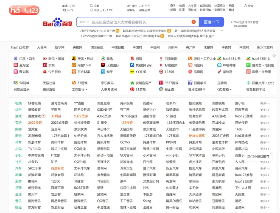
Task: Open the 搜狐·热点 icon
Action: 74,59
